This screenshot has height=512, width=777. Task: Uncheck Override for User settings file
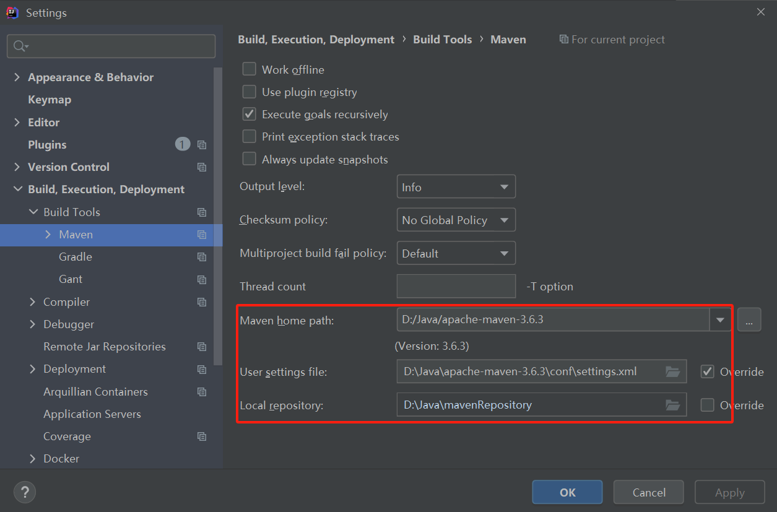[707, 371]
